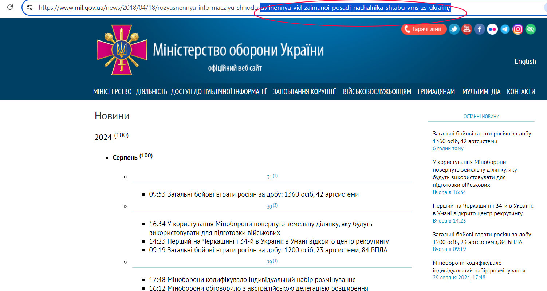Collapse the day 30 news group
Screen dimensions: 547x291
tap(269, 207)
